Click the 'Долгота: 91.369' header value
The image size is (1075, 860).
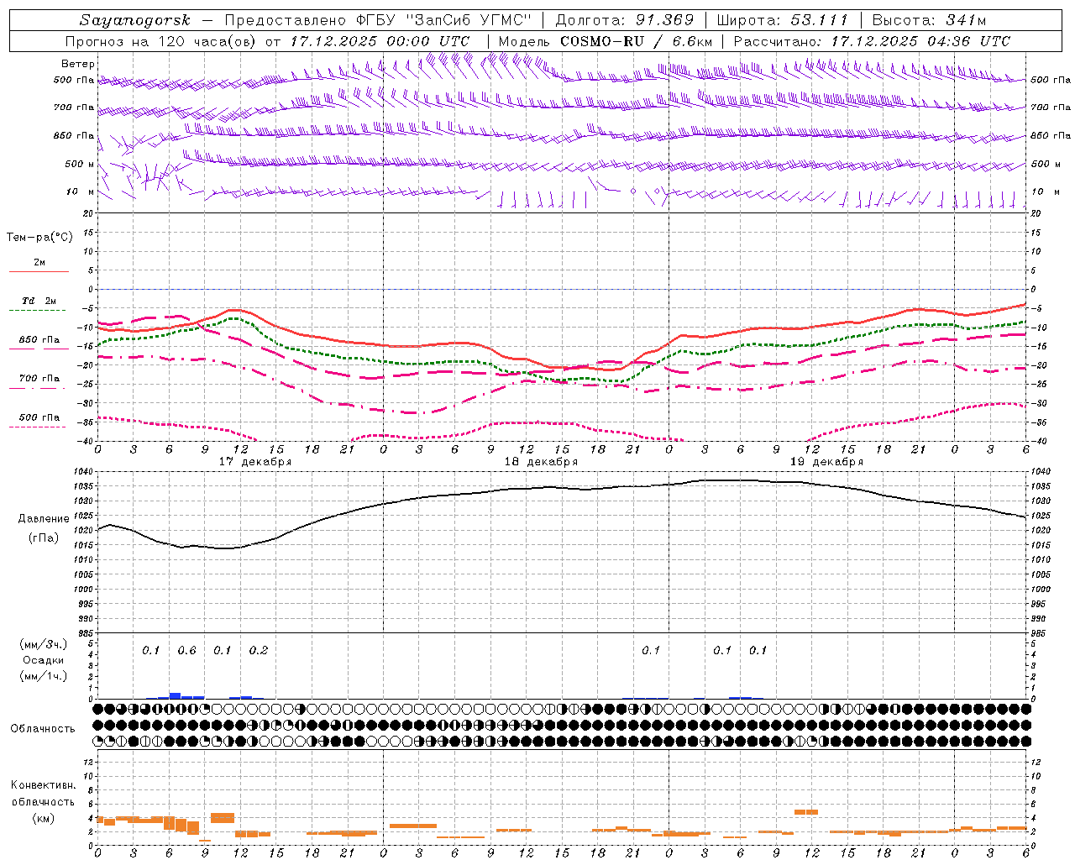click(625, 20)
